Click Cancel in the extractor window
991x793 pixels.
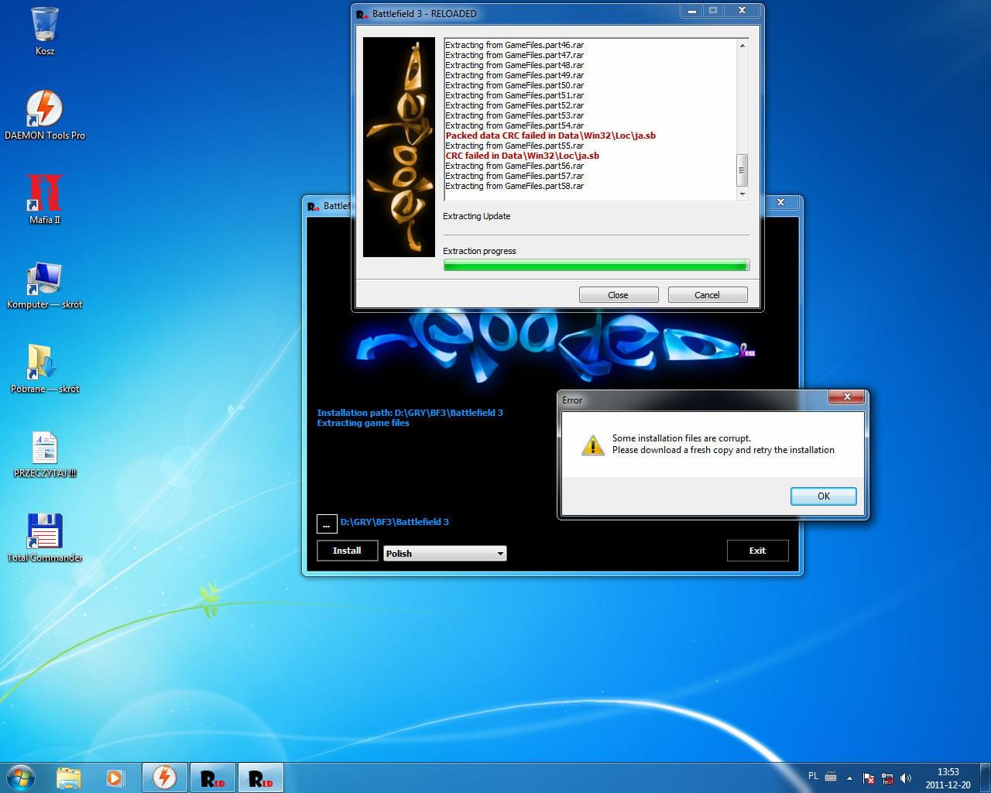[707, 295]
